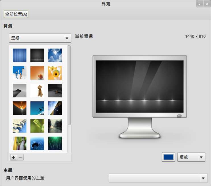Select the rainy window wallpaper
Viewport: 211px width, 186px height.
pos(55,126)
